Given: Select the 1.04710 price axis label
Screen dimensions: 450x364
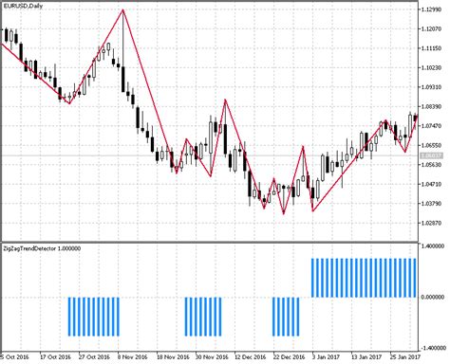Looking at the screenshot, I should [432, 184].
